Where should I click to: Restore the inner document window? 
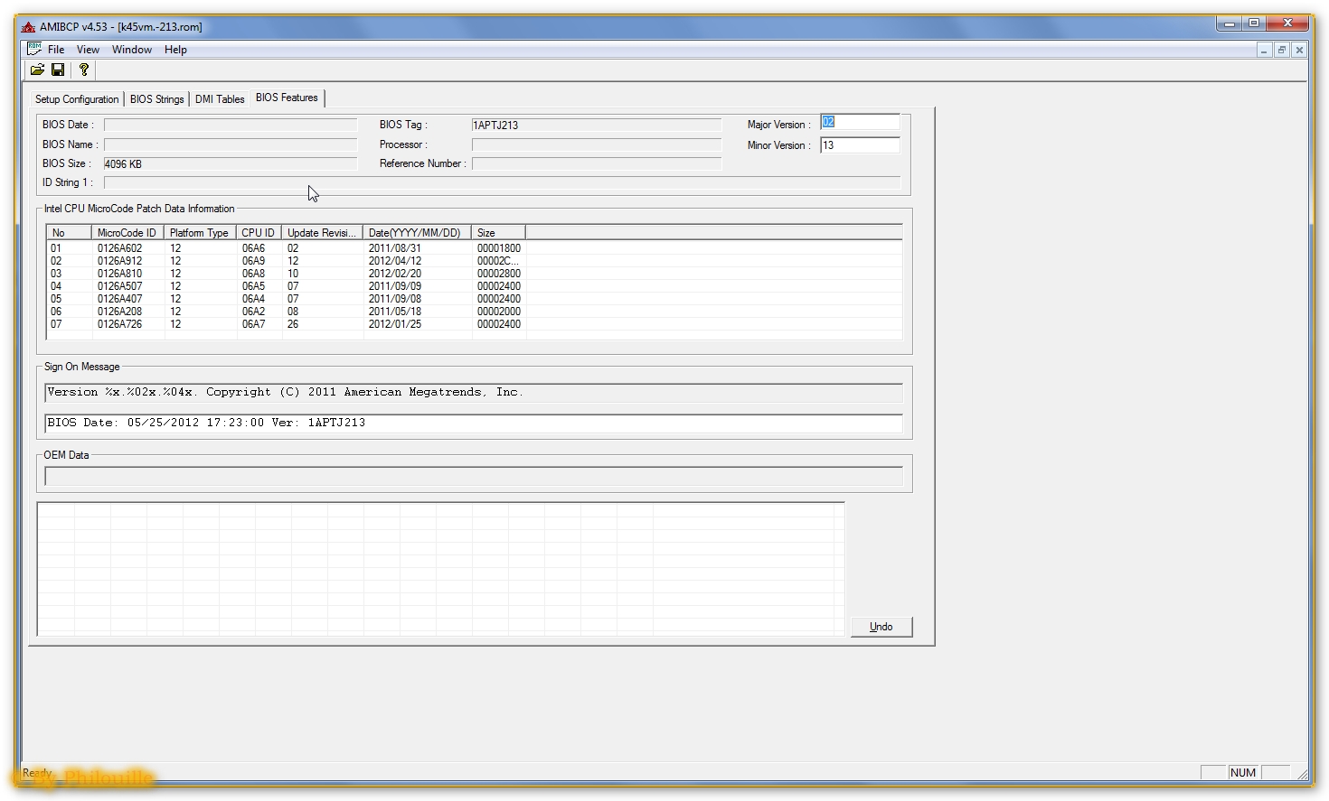[1281, 50]
